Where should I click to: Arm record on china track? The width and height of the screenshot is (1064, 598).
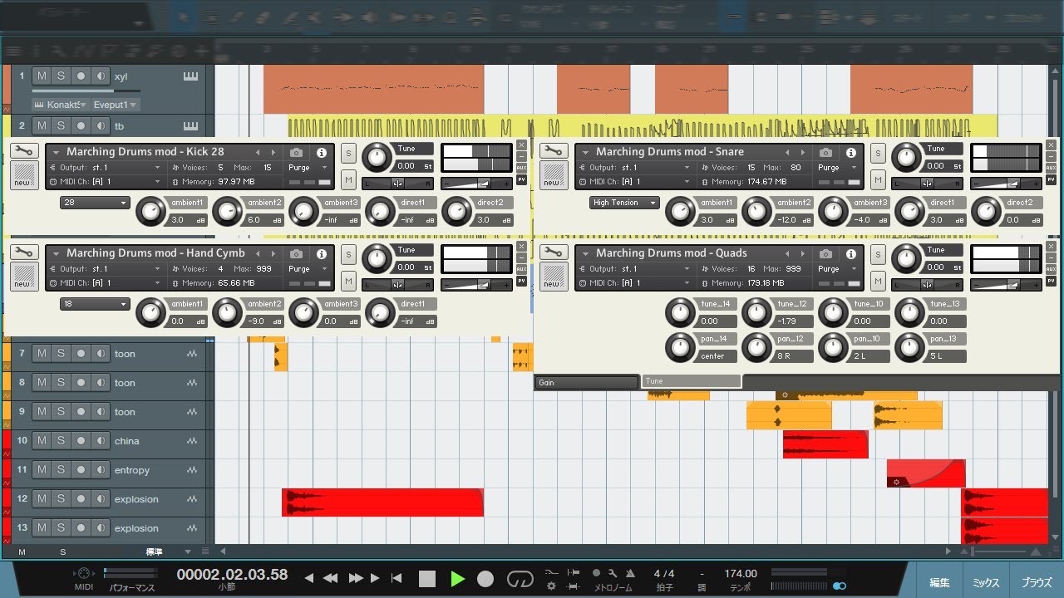[x=81, y=441]
